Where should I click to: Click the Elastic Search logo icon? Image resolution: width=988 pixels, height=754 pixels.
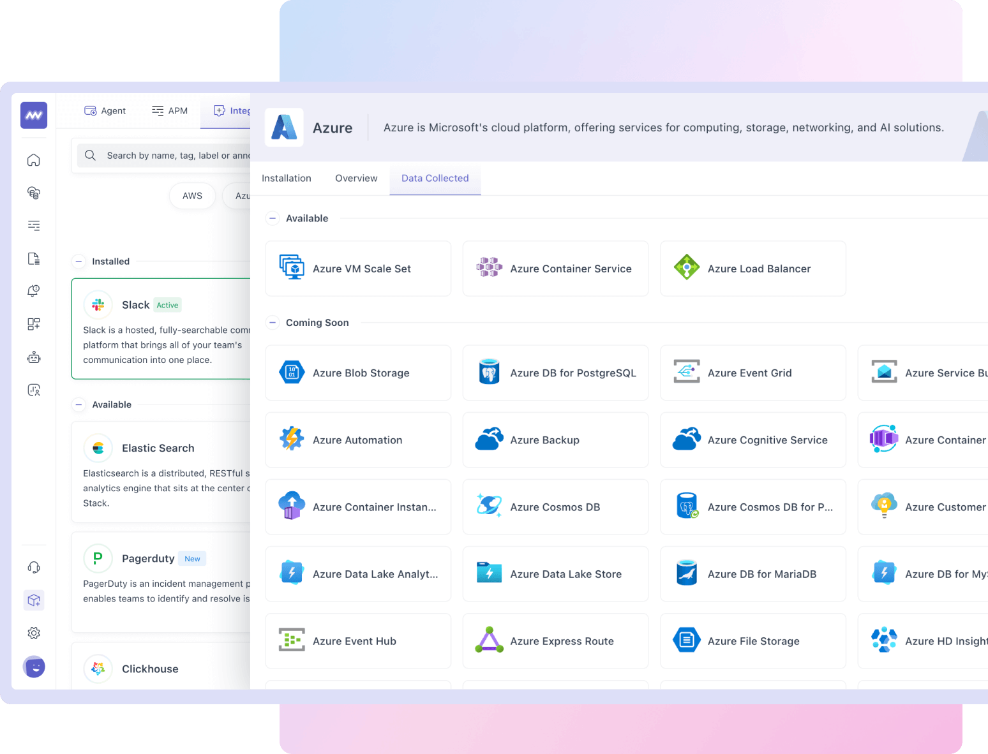click(98, 448)
